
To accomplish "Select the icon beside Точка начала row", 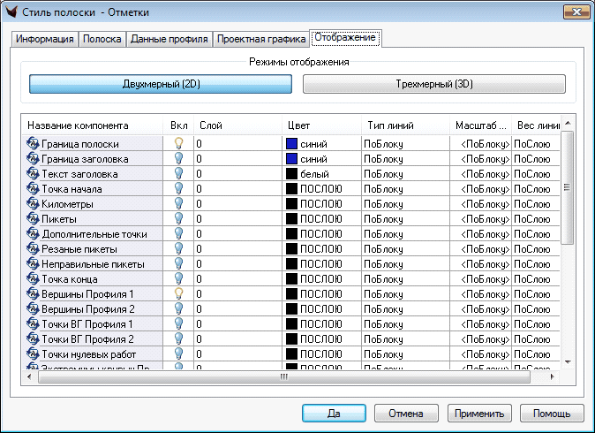I will (x=34, y=188).
